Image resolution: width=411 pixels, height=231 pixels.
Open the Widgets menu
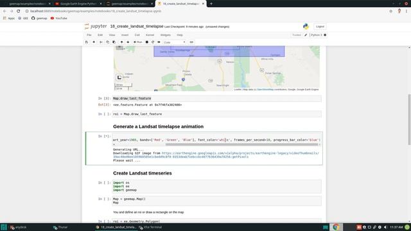166,35
